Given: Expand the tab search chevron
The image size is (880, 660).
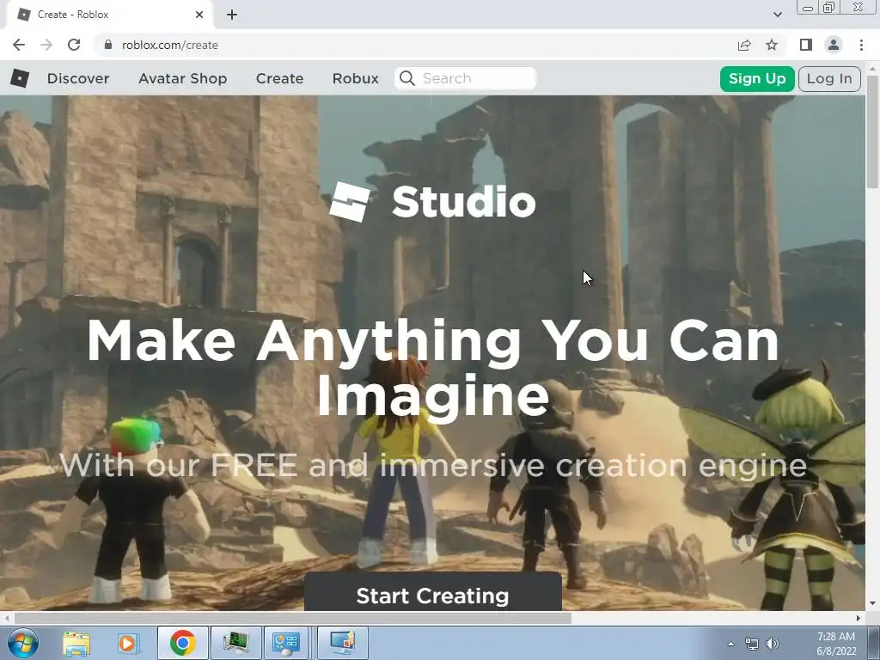Looking at the screenshot, I should (x=778, y=15).
